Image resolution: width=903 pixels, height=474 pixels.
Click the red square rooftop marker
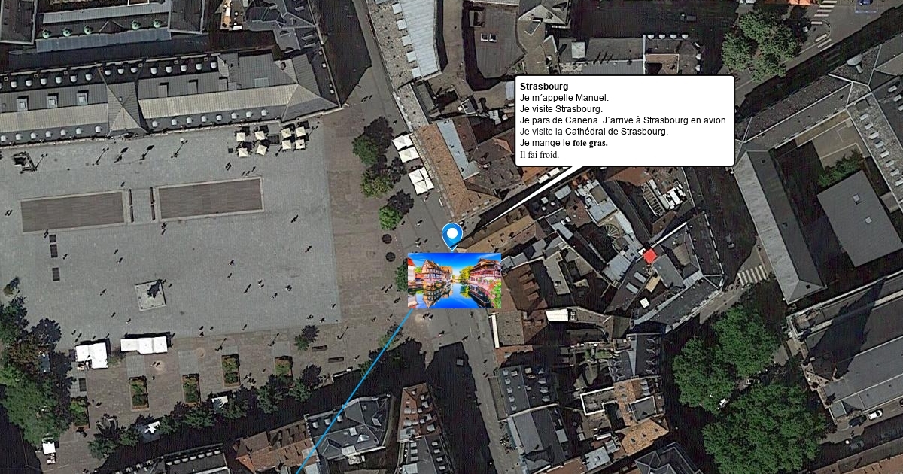650,256
